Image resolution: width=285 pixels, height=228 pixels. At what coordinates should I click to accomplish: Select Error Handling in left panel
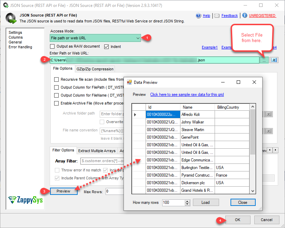point(20,47)
